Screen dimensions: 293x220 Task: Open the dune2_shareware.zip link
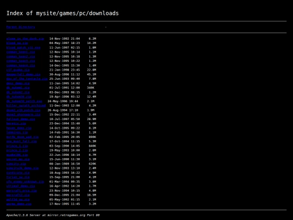[23, 115]
